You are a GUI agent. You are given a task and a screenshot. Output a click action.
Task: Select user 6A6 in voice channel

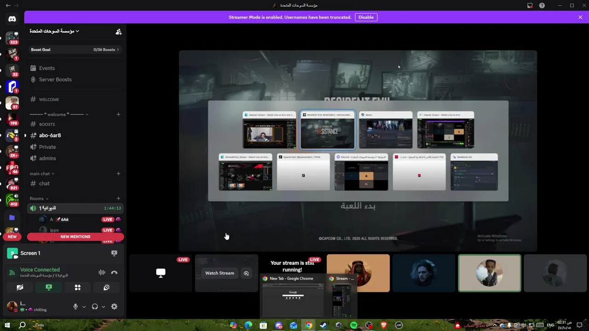point(80,219)
